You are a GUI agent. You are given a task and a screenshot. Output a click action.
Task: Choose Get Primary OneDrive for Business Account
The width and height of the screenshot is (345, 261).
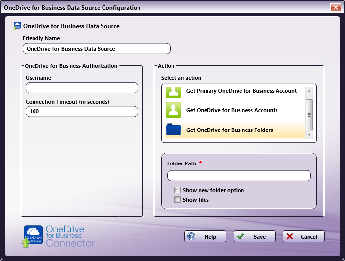[235, 93]
